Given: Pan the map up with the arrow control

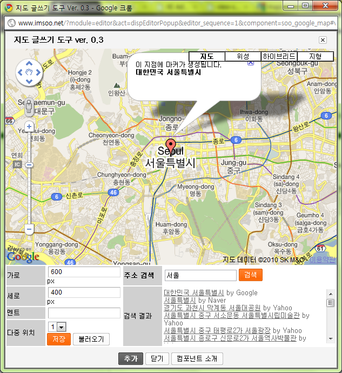Looking at the screenshot, I should pos(29,63).
